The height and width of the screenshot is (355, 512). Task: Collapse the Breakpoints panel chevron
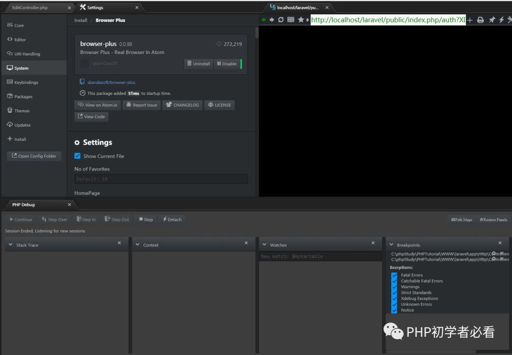point(391,245)
